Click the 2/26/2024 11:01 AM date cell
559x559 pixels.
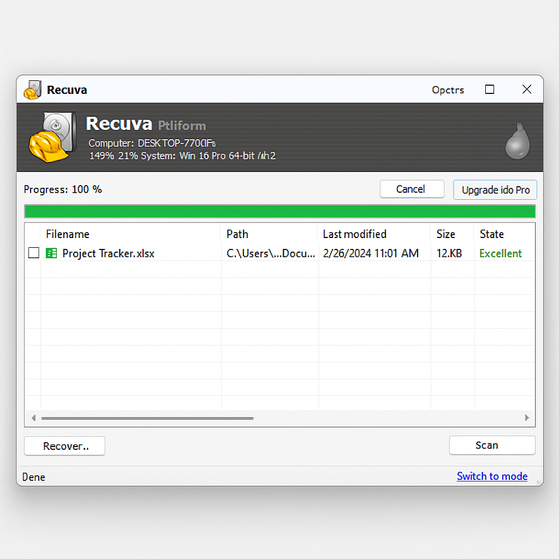(371, 253)
